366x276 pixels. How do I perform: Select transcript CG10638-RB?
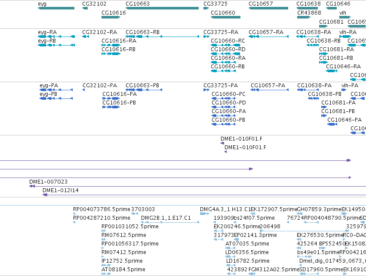(x=313, y=45)
